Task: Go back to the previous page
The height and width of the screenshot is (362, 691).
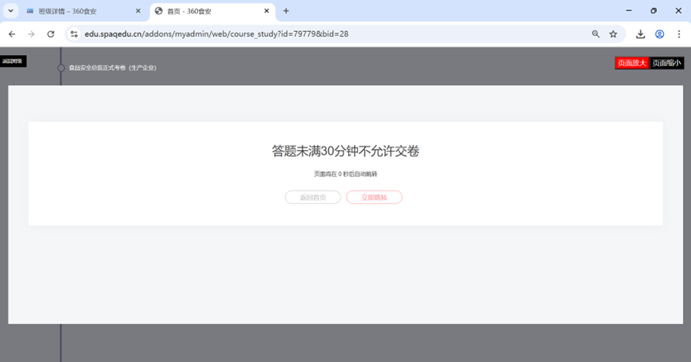Action: pyautogui.click(x=12, y=34)
